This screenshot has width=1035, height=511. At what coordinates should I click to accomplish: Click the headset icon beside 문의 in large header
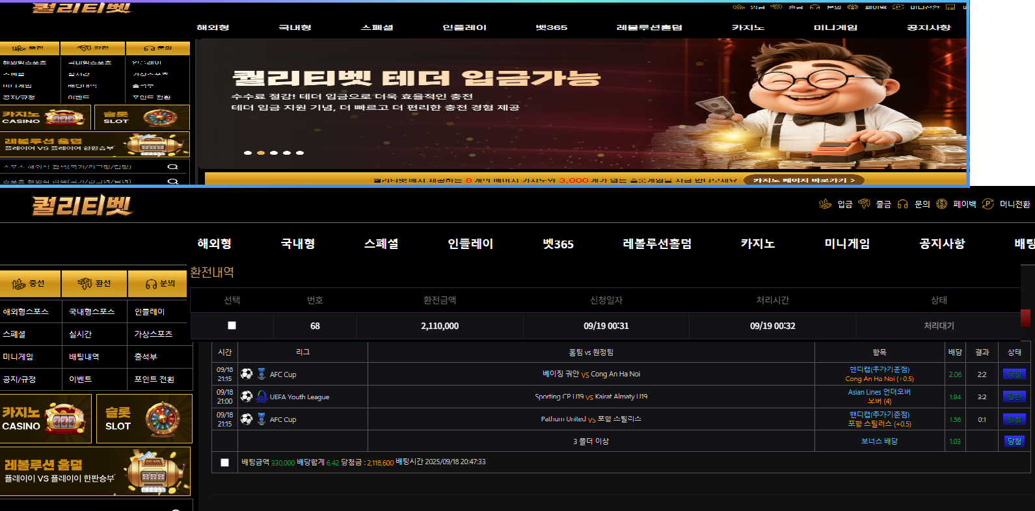(902, 204)
